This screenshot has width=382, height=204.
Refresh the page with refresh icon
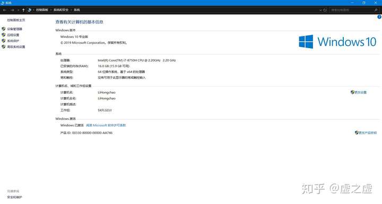tap(325, 10)
